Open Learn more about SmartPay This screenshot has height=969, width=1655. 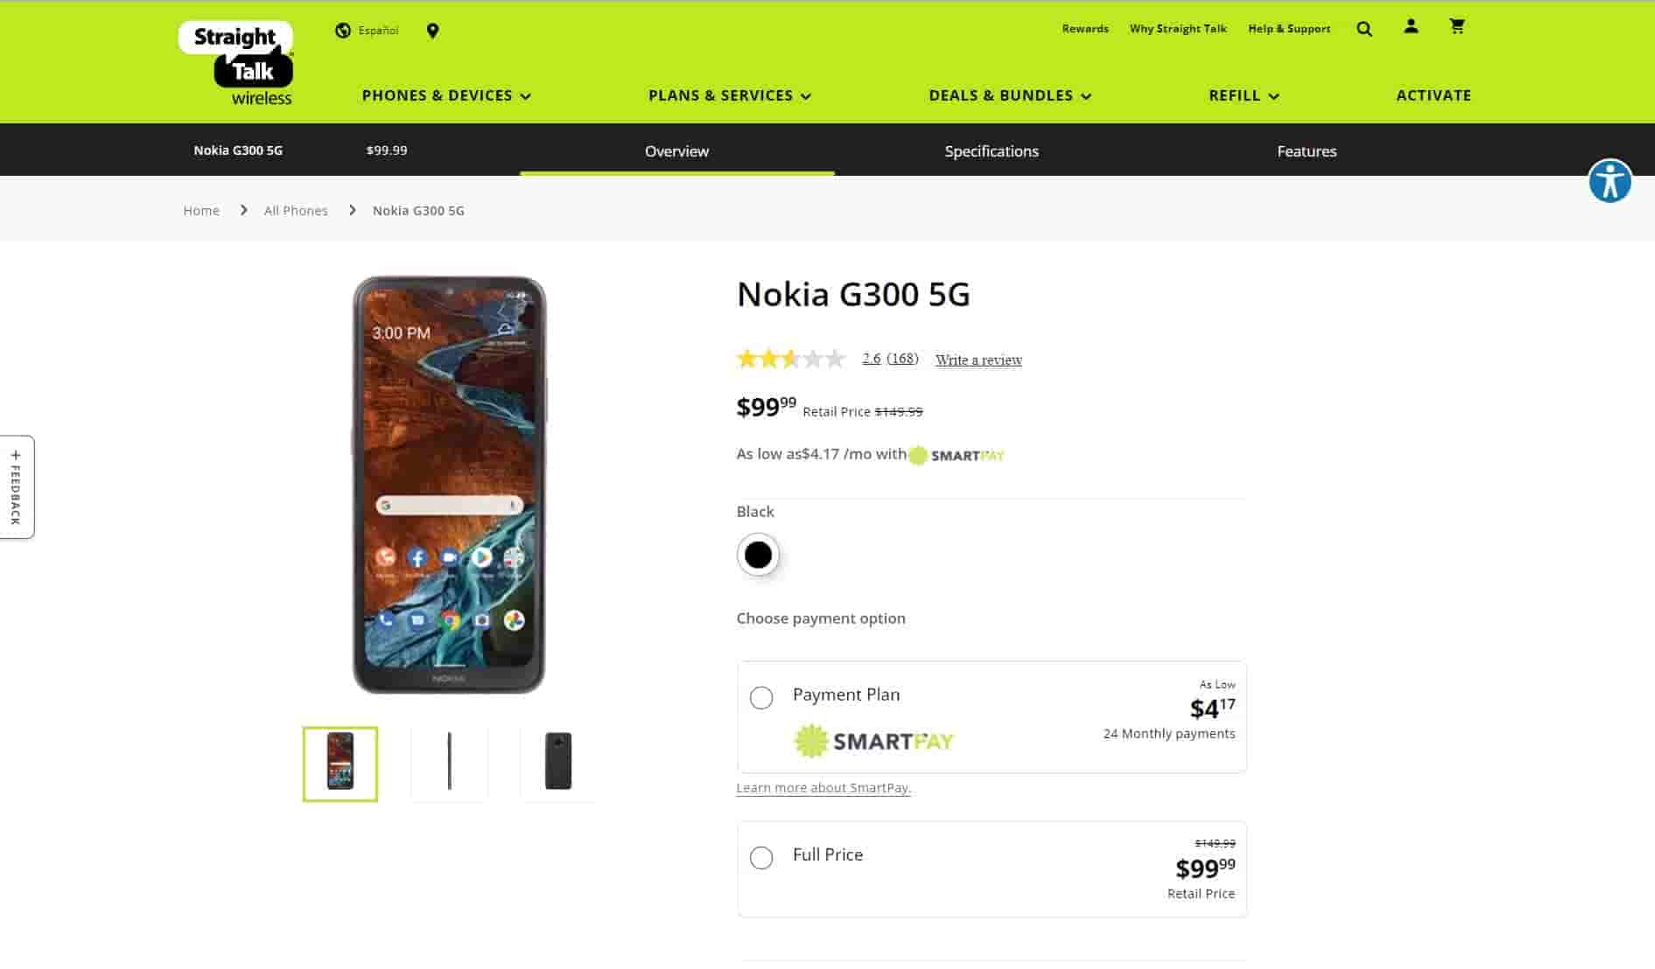click(823, 787)
